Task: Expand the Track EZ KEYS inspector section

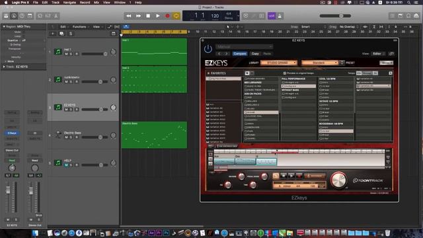Action: (4, 66)
